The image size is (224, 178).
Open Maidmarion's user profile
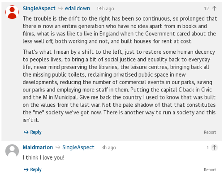pyautogui.click(x=38, y=148)
